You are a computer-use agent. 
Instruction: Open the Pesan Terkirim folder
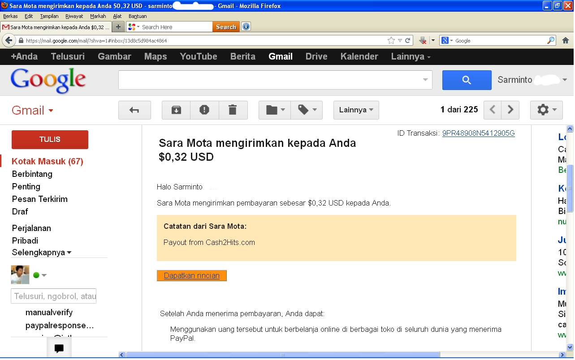click(x=40, y=199)
